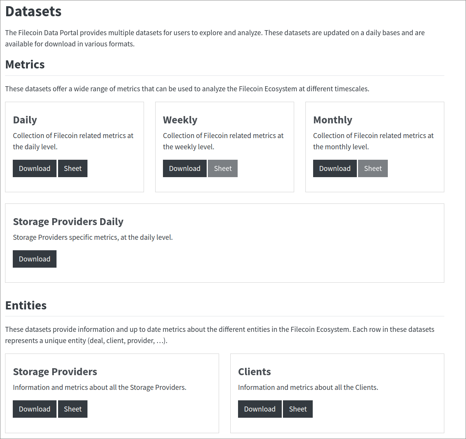The height and width of the screenshot is (439, 466).
Task: Open the Daily metrics Sheet
Action: click(73, 169)
